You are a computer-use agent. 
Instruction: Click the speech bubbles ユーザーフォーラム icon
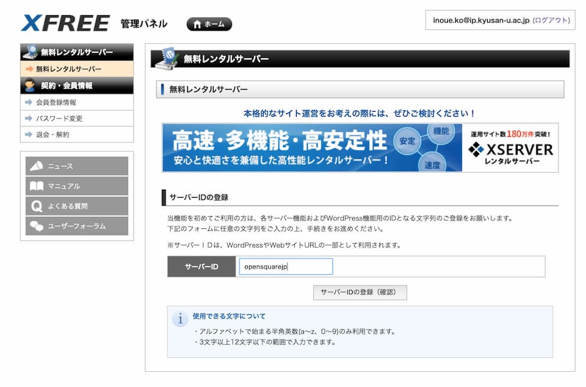pos(37,226)
